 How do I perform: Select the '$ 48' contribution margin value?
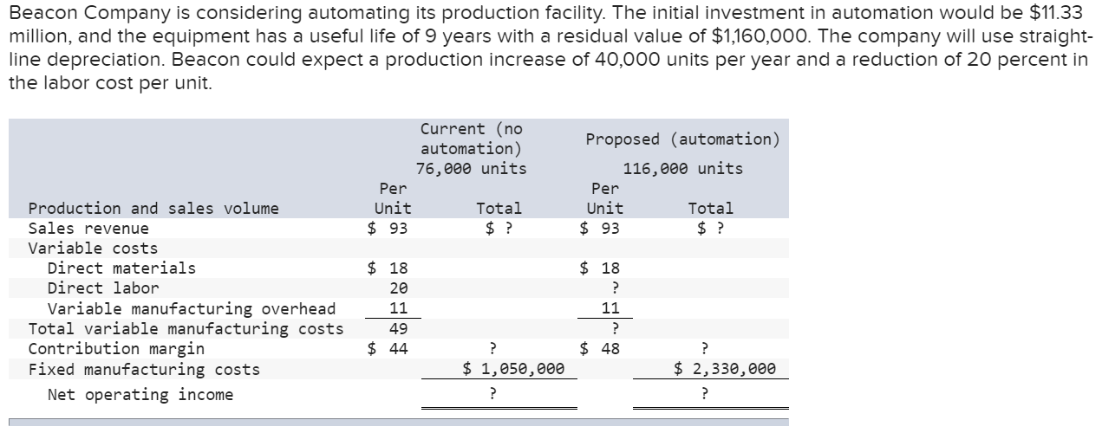tap(600, 349)
